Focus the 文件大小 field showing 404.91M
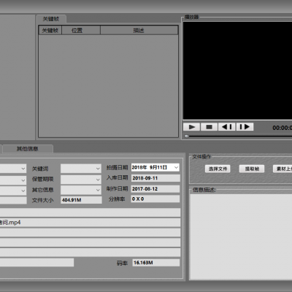The image size is (292, 292). tap(81, 200)
